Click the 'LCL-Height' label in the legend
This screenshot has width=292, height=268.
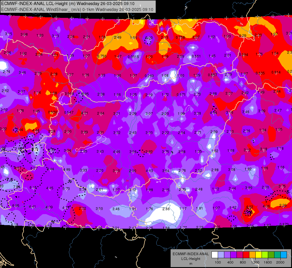[191, 259]
